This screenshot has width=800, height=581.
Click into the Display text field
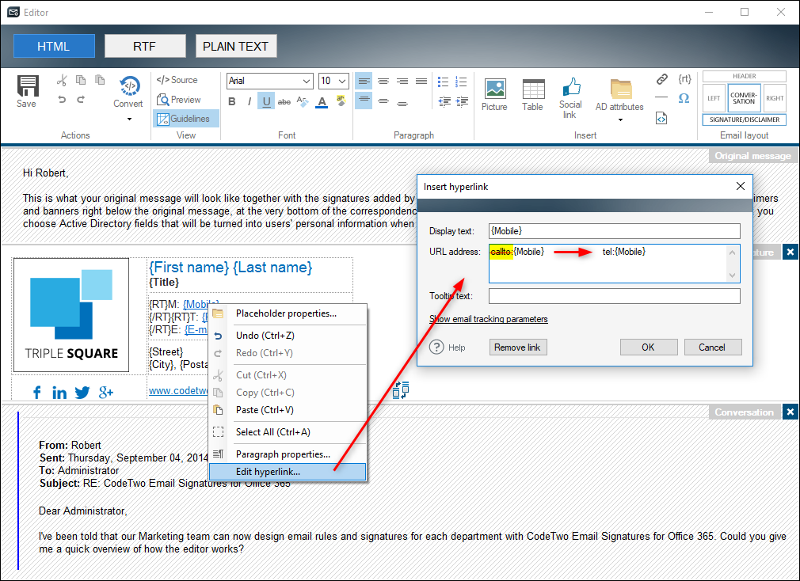coord(615,231)
